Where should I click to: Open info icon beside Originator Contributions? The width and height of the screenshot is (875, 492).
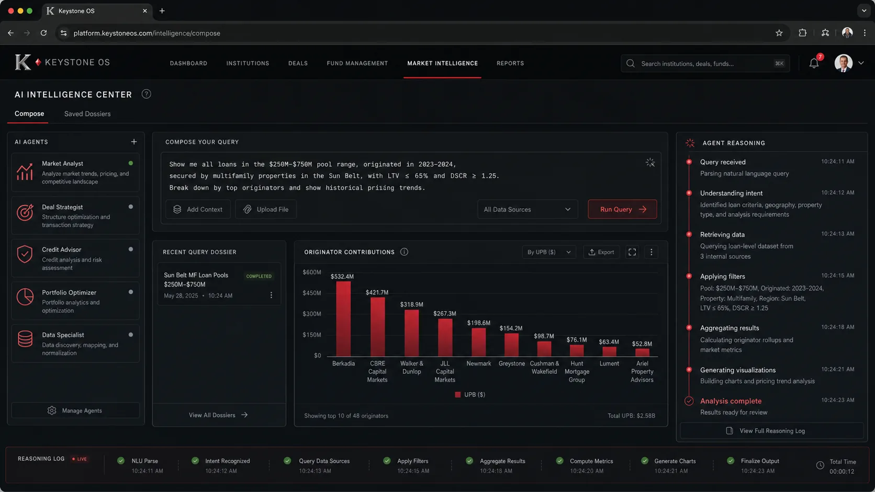404,252
